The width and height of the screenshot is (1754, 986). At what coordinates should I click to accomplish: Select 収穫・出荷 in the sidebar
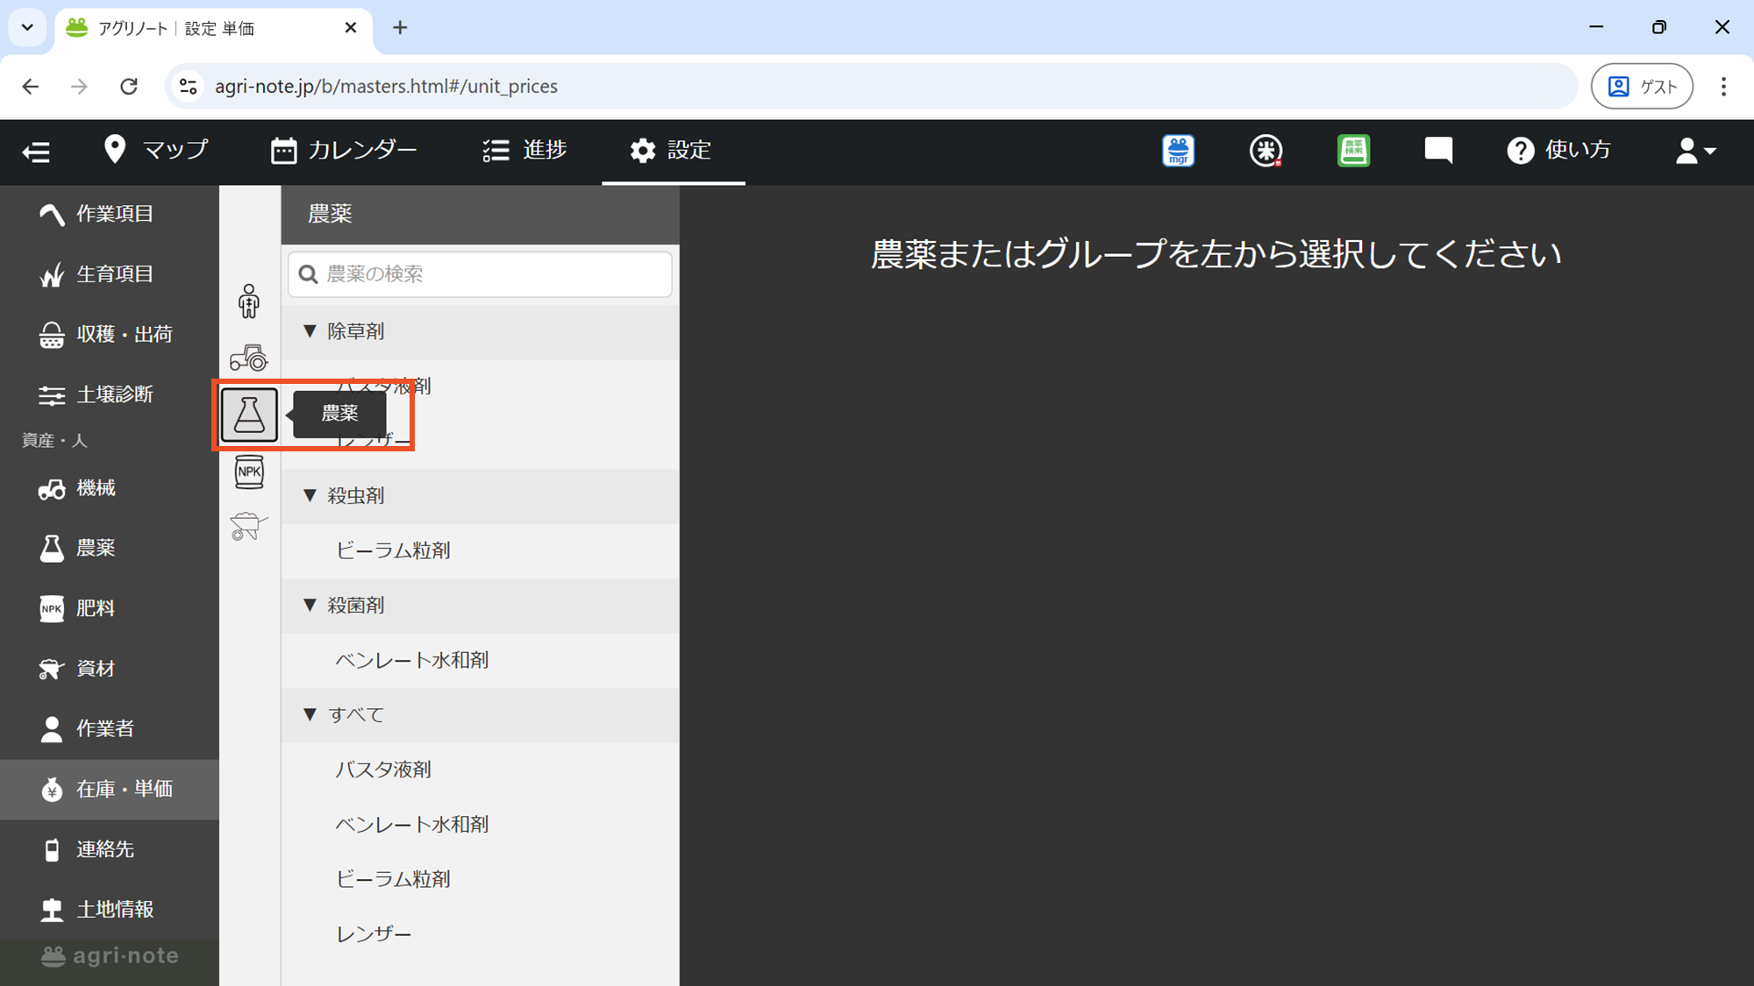coord(110,335)
